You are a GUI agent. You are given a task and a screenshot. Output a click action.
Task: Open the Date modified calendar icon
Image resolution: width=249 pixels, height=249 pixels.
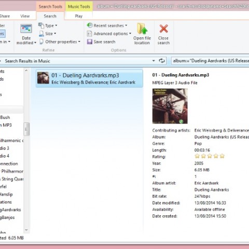point(26,29)
